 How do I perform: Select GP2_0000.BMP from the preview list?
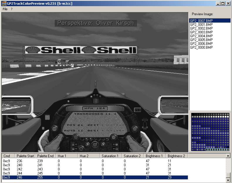pyautogui.click(x=201, y=48)
